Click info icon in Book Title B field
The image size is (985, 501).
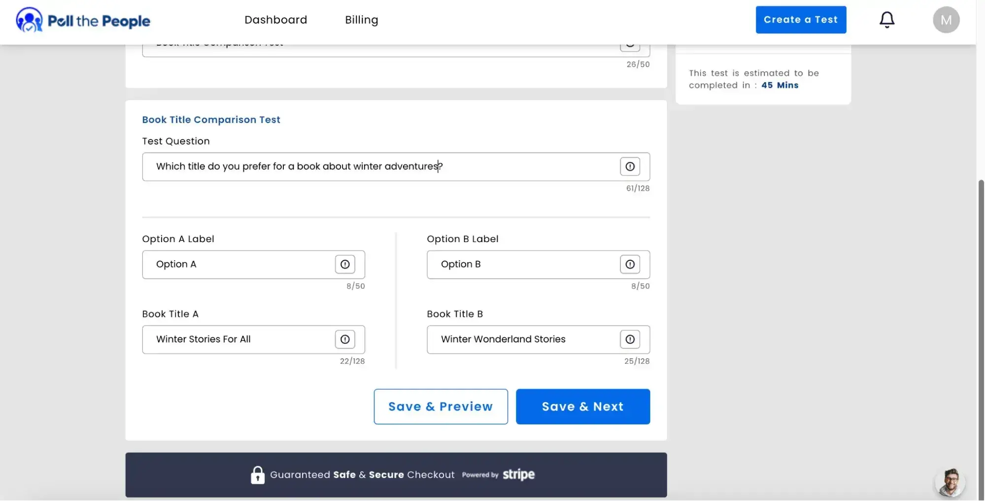[629, 339]
